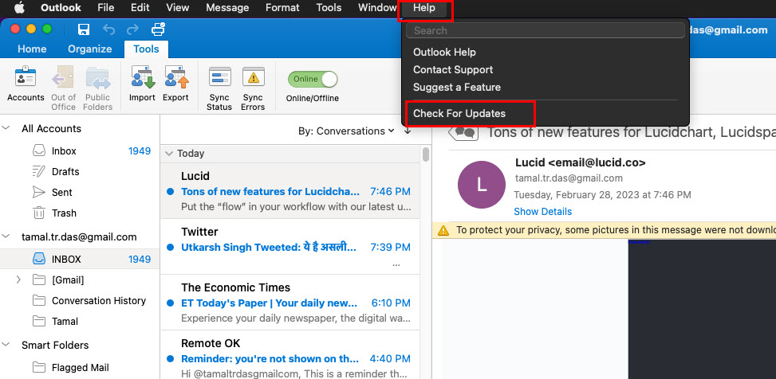Open the Apple menu
This screenshot has height=379, width=776.
pos(19,7)
